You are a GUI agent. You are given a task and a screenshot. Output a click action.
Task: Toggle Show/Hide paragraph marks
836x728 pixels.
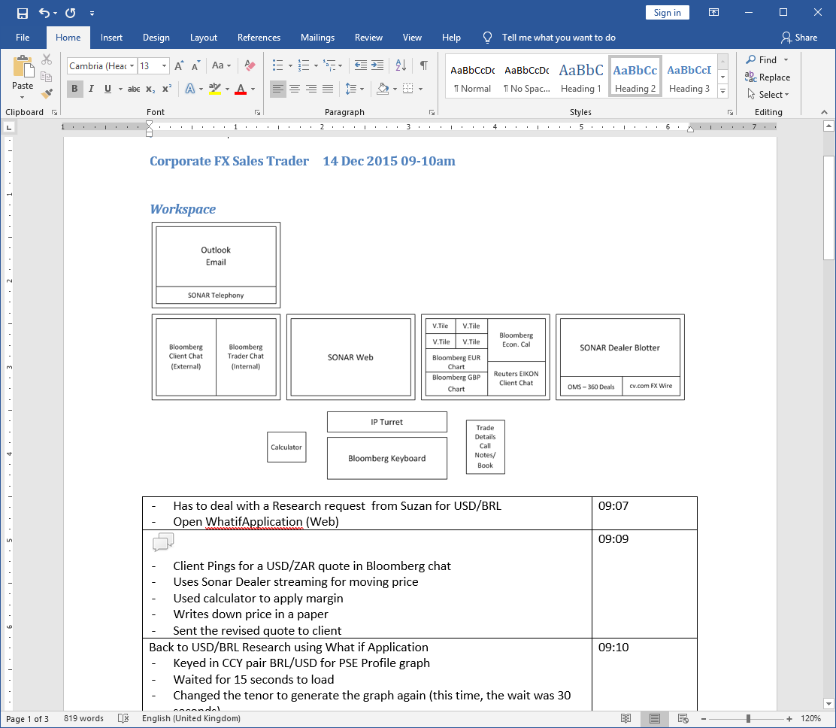tap(424, 65)
